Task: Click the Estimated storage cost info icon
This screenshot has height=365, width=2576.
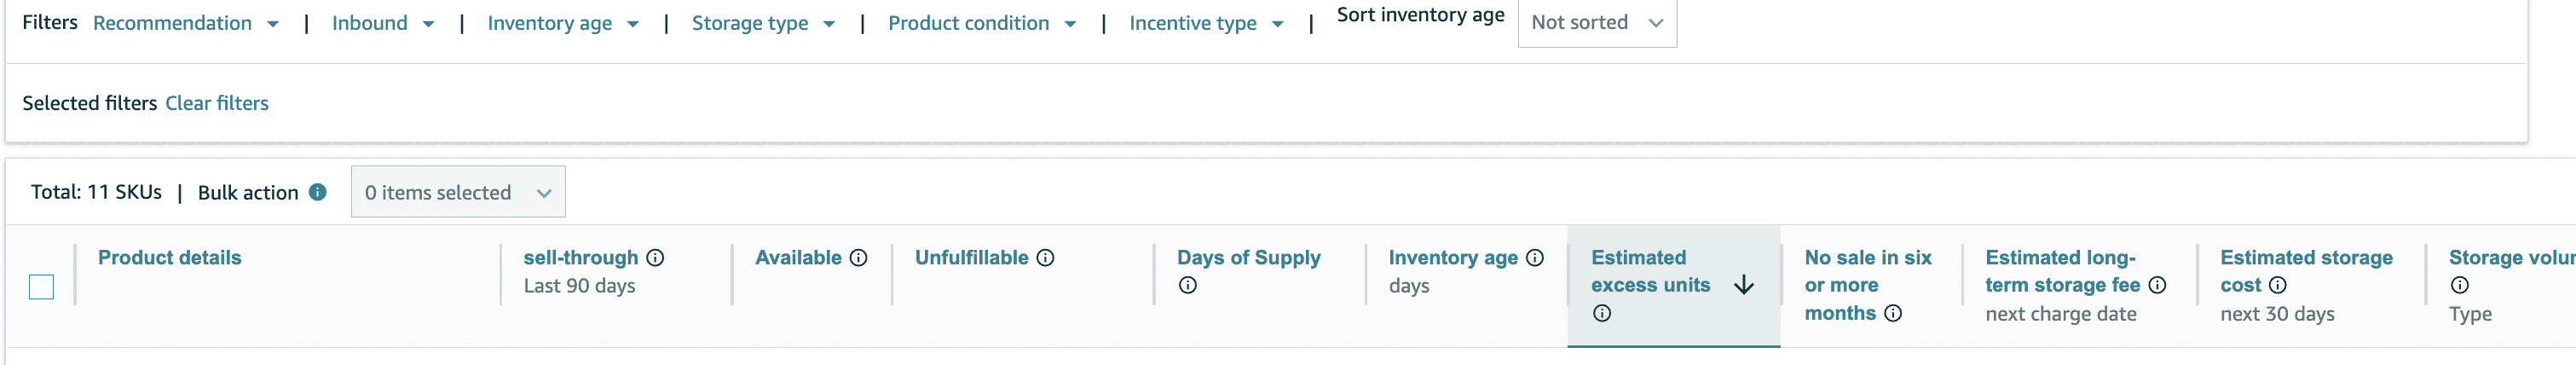Action: coord(2277,286)
